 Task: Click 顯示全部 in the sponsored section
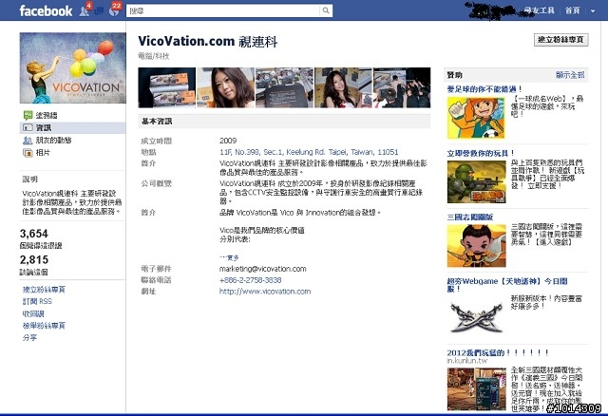click(570, 75)
